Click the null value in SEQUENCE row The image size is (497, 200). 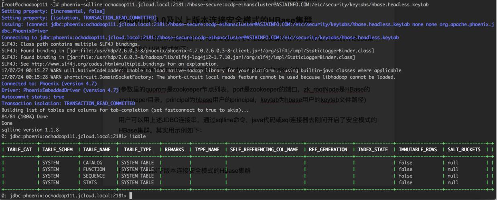click(453, 176)
